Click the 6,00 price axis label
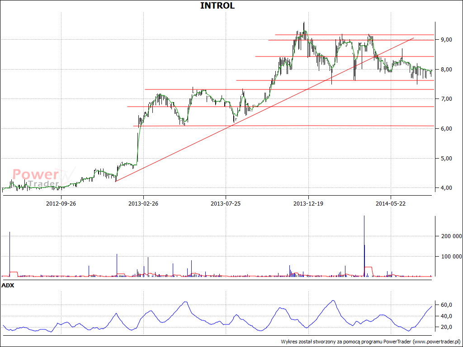The width and height of the screenshot is (463, 347). (x=446, y=129)
